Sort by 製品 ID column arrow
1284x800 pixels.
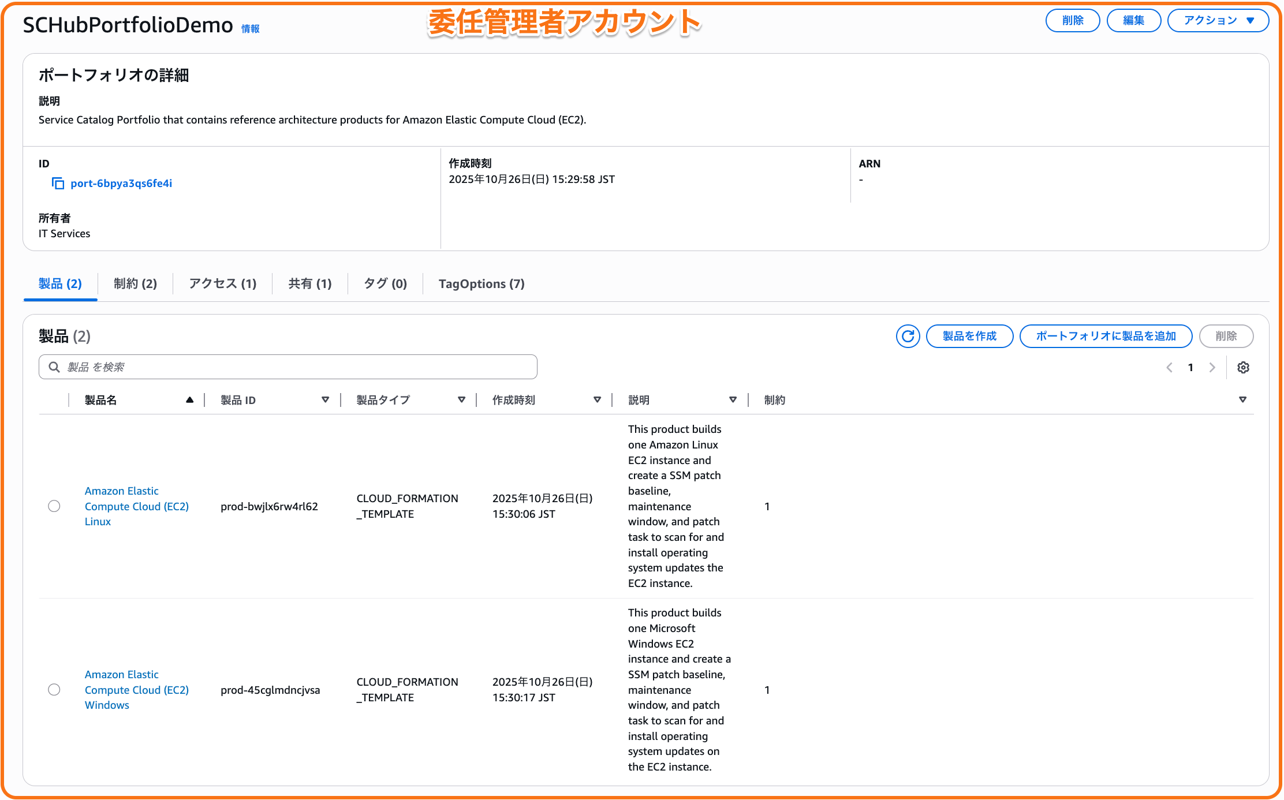[x=325, y=400]
